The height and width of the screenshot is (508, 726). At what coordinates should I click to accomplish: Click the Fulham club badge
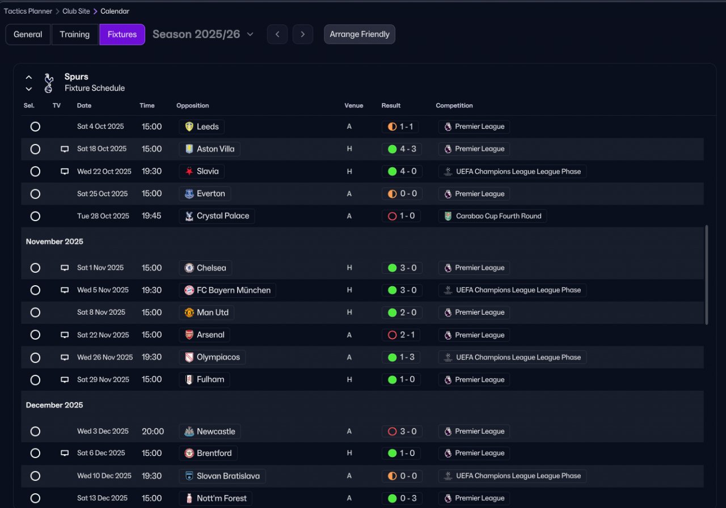[189, 380]
